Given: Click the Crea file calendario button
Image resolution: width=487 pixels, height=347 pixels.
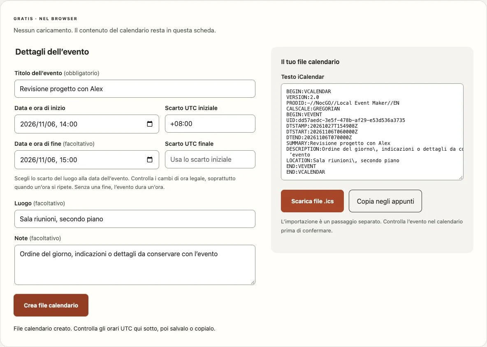Looking at the screenshot, I should 51,305.
